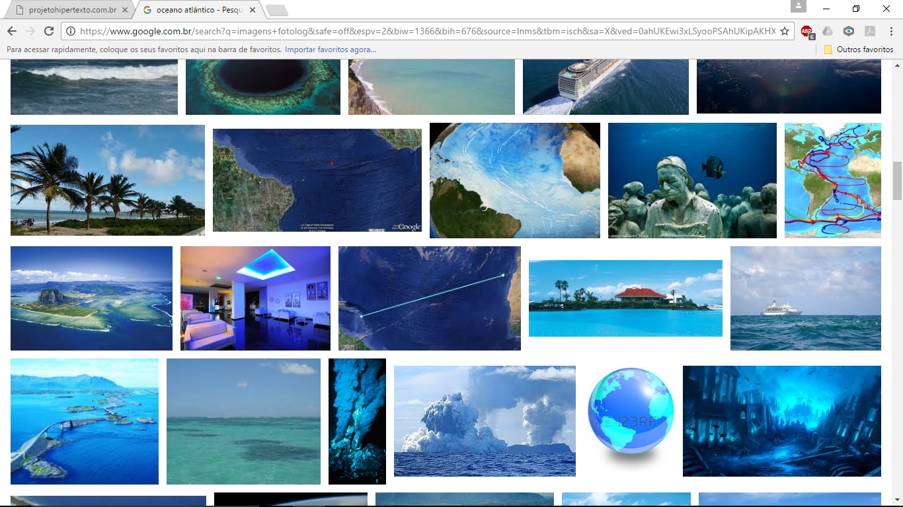This screenshot has width=903, height=507.
Task: Open the palm trees beach image
Action: [x=108, y=180]
